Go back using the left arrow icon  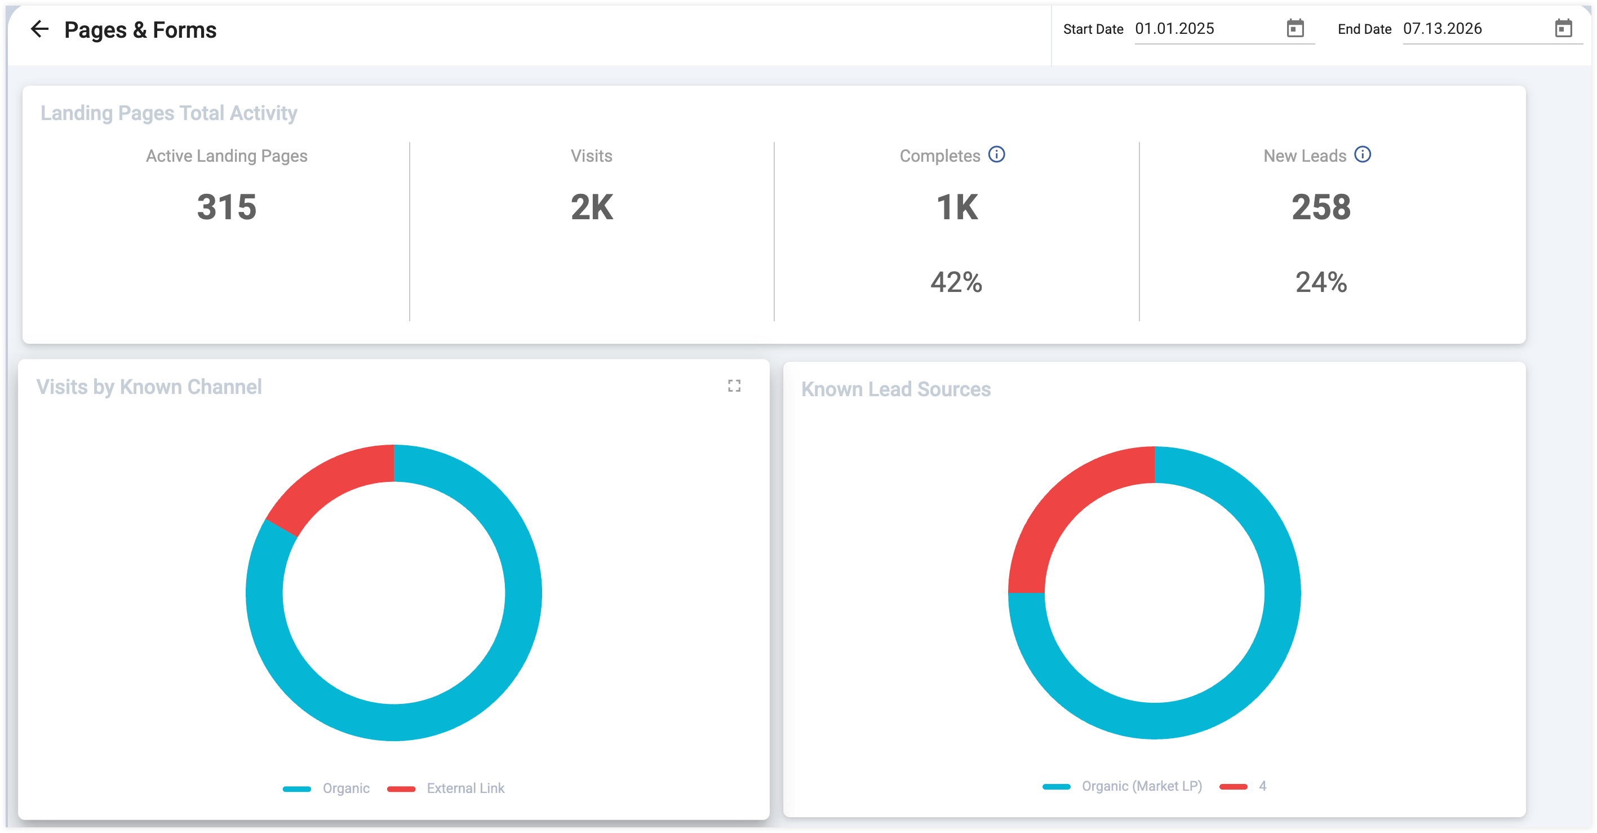[39, 29]
